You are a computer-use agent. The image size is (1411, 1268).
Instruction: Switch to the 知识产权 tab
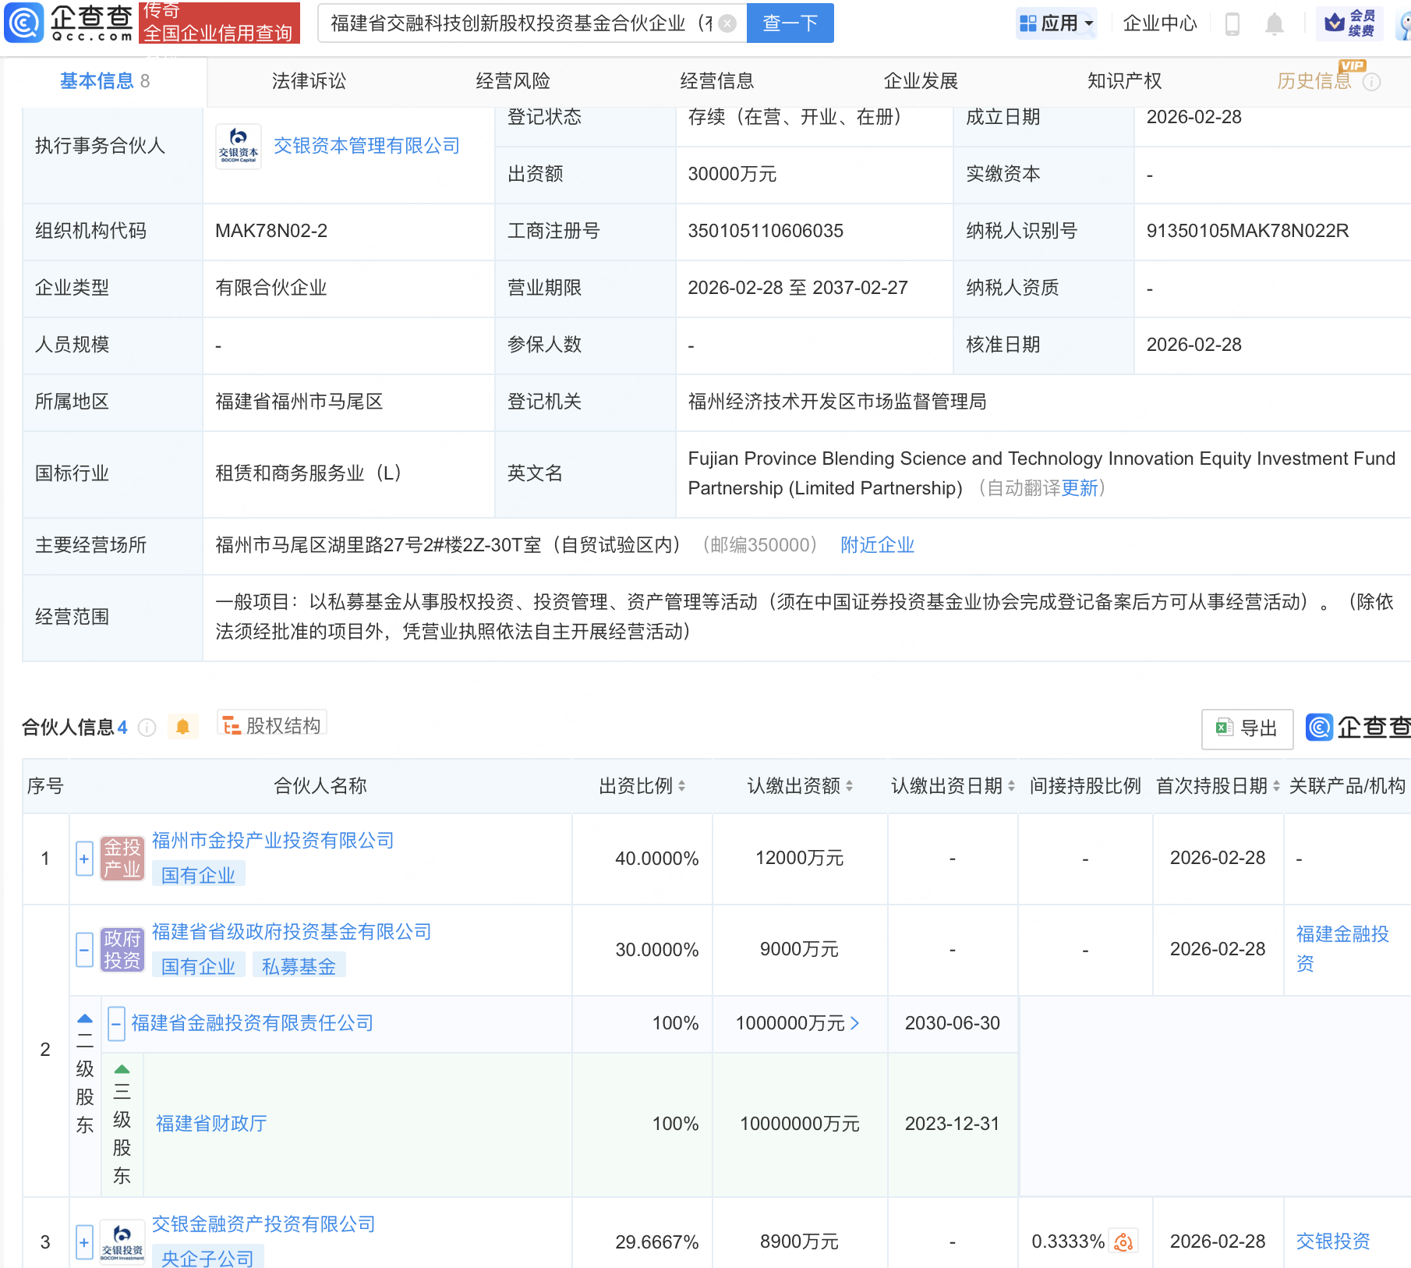pyautogui.click(x=1124, y=81)
